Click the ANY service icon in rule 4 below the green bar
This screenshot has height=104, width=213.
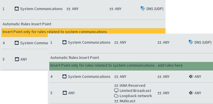pos(191,77)
